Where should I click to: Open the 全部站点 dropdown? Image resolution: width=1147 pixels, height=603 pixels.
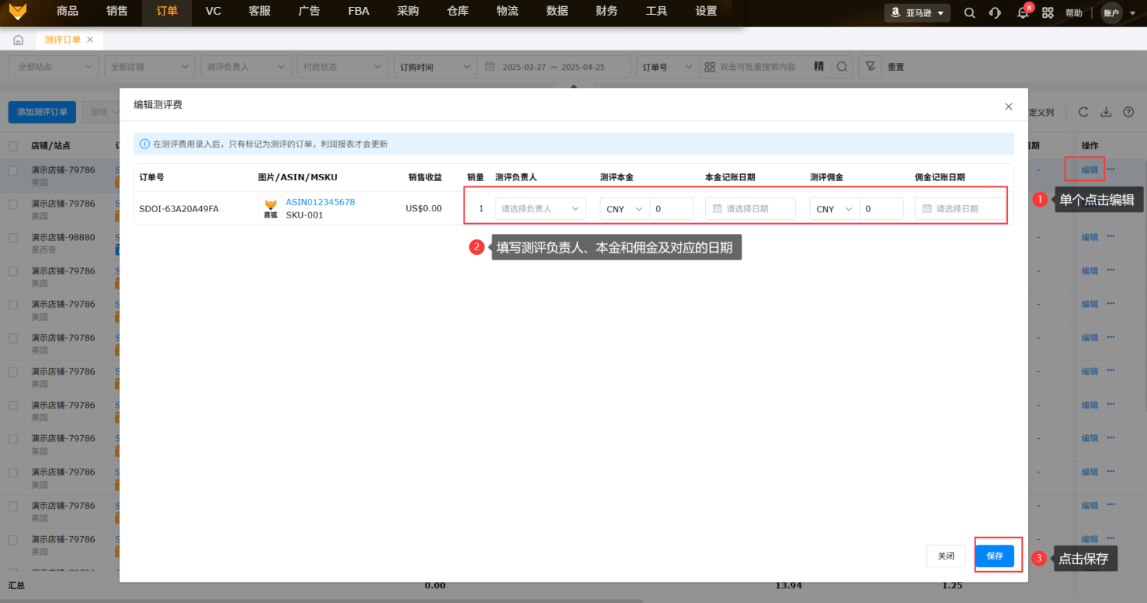(54, 67)
